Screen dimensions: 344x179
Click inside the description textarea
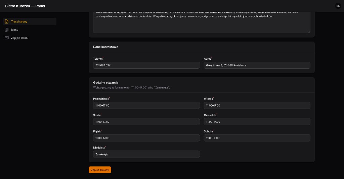[x=202, y=22]
